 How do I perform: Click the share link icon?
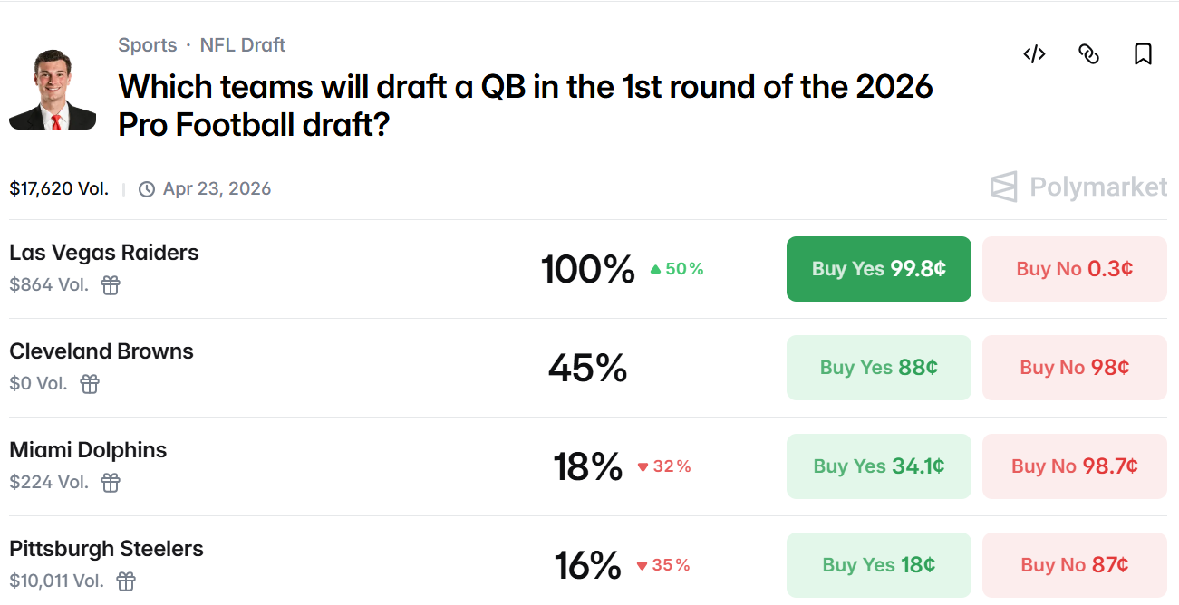[x=1088, y=54]
